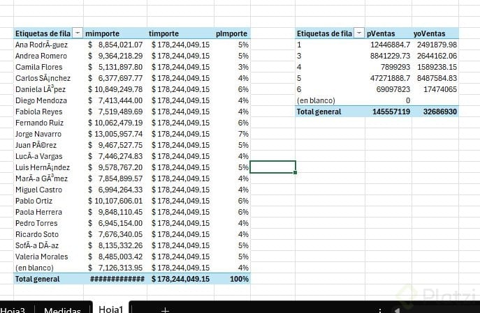Select the 7% cell in Jorge Navarro row
The height and width of the screenshot is (313, 480).
click(x=233, y=134)
